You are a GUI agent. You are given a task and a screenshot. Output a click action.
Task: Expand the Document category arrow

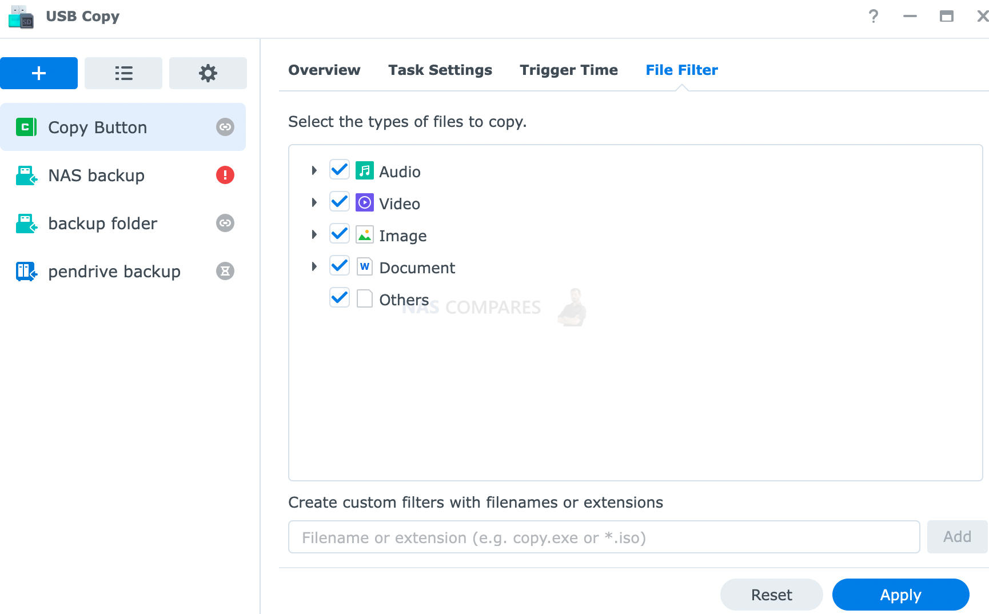click(314, 266)
